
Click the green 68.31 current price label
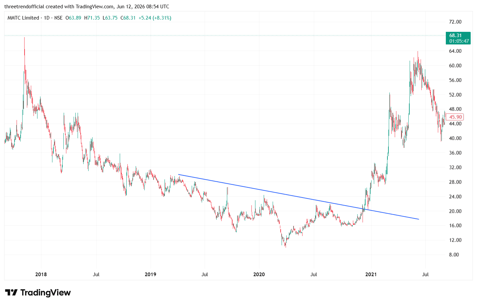tap(458, 38)
